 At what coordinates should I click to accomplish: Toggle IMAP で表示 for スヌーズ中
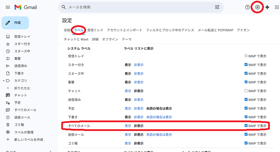pyautogui.click(x=246, y=73)
